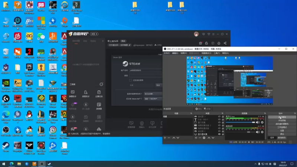Click share icon in streaming companion header

(x=225, y=43)
